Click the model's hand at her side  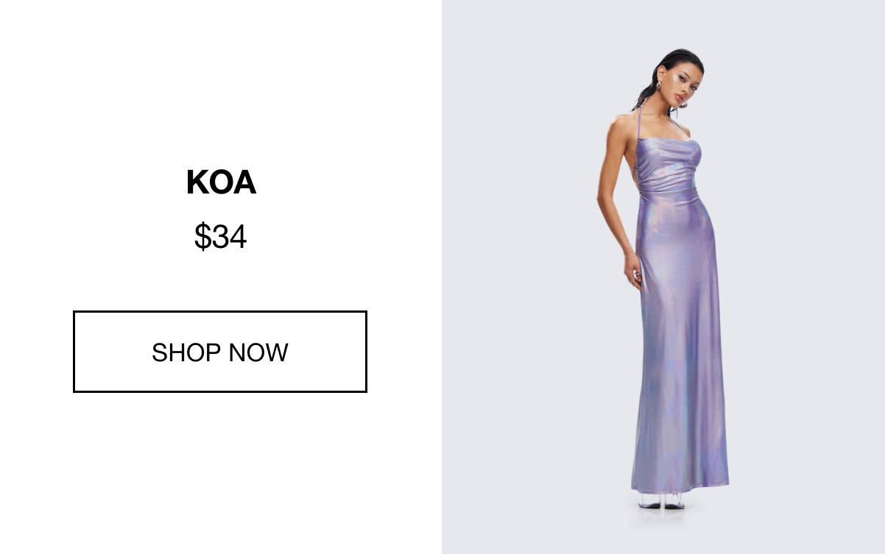coord(632,272)
